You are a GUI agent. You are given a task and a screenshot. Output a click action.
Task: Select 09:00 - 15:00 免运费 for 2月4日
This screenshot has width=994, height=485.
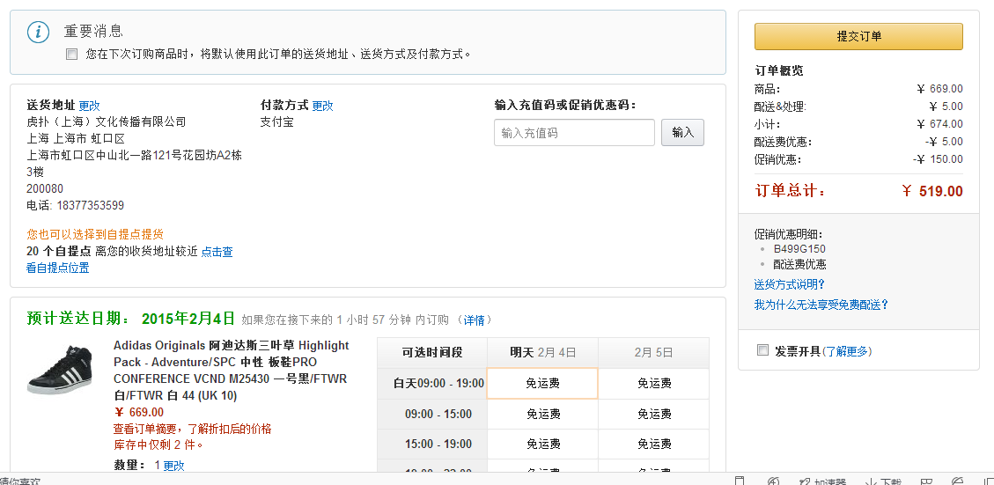(542, 414)
